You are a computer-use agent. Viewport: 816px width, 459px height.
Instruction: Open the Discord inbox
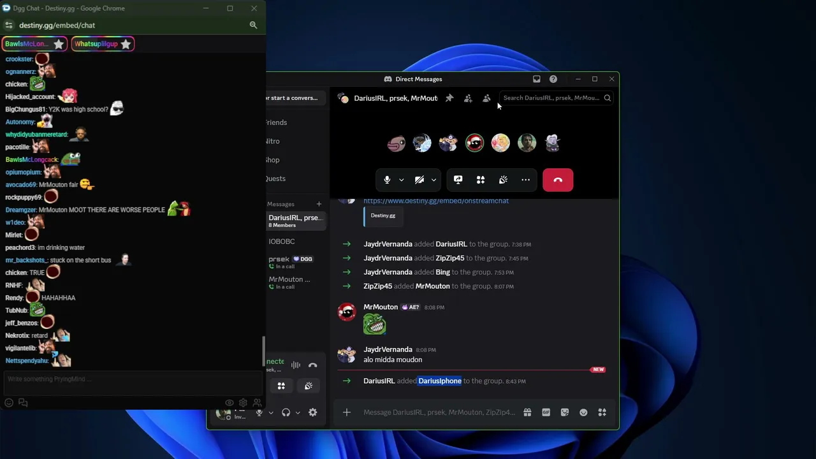(x=537, y=79)
